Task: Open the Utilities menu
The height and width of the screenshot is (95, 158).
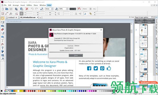Action: coord(29,5)
